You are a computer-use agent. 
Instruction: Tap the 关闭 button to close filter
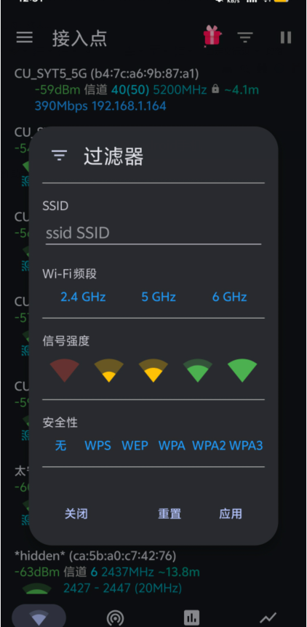[76, 514]
